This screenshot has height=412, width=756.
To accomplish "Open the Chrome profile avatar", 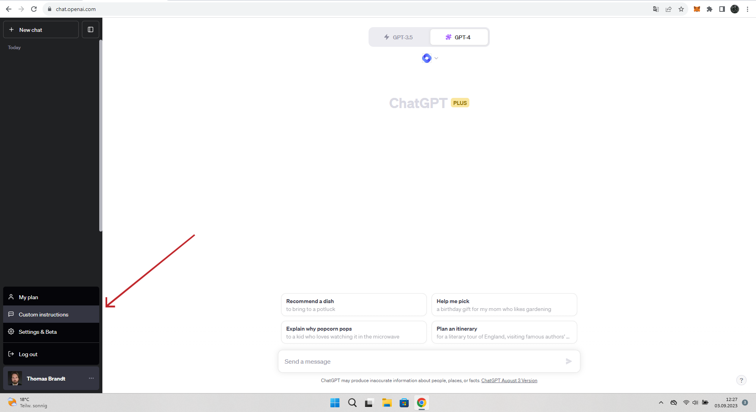I will click(735, 9).
